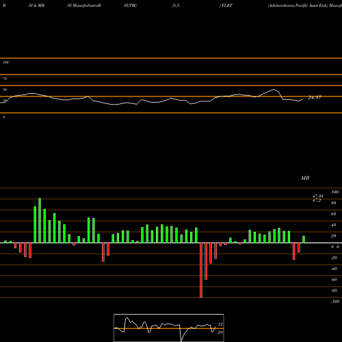Image resolution: width=342 pixels, height=342 pixels.
Task: Click the -60 label on MR axis
Action: 334,280
